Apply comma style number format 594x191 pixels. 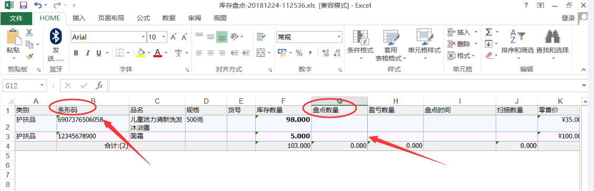pyautogui.click(x=310, y=53)
